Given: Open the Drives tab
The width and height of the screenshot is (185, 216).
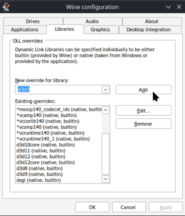Looking at the screenshot, I should pyautogui.click(x=33, y=21).
